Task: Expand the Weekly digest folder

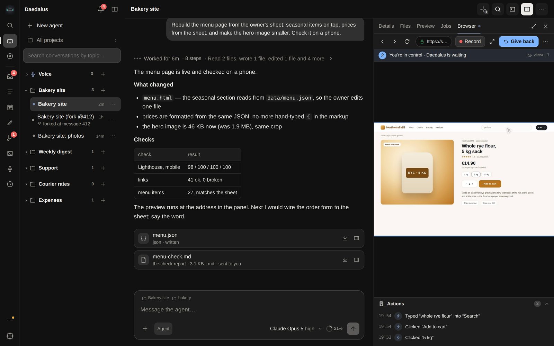Action: [26, 152]
